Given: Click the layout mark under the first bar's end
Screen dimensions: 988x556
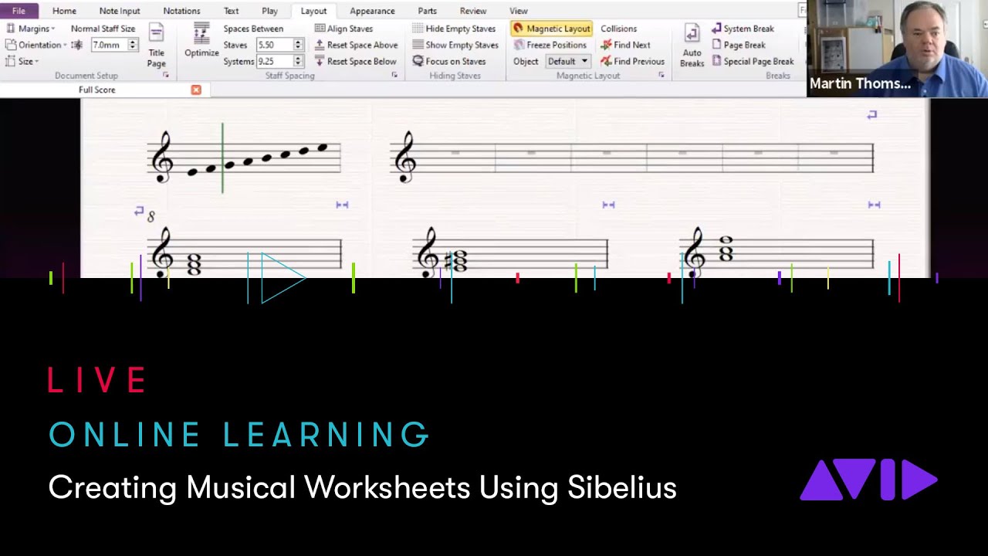Looking at the screenshot, I should (x=342, y=205).
